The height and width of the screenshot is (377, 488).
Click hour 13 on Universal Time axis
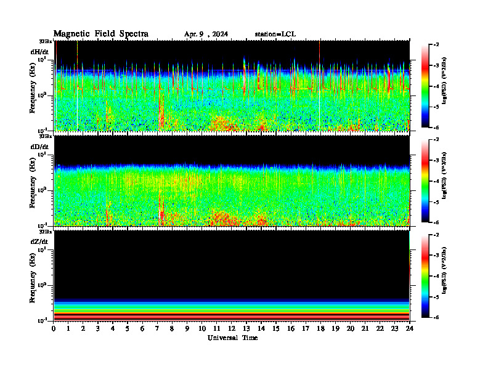(246, 329)
